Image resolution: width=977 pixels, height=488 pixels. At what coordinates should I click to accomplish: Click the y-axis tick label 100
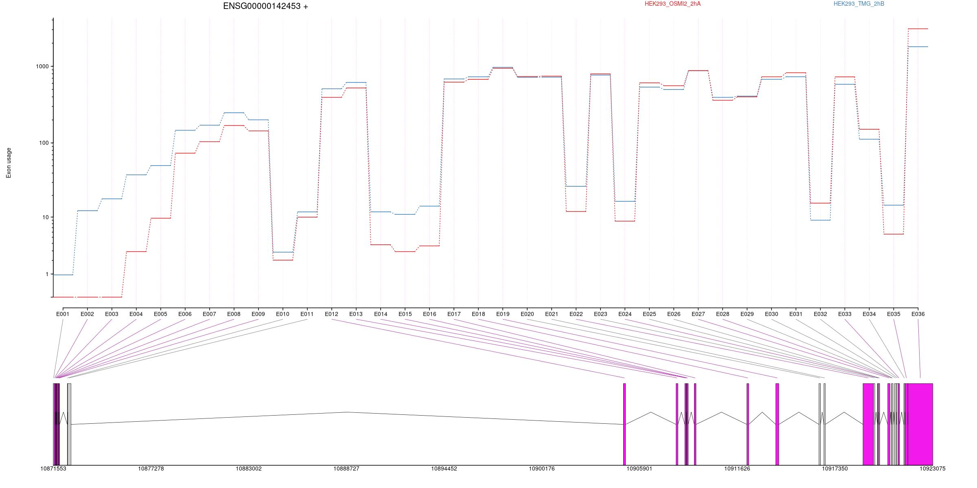pyautogui.click(x=44, y=143)
